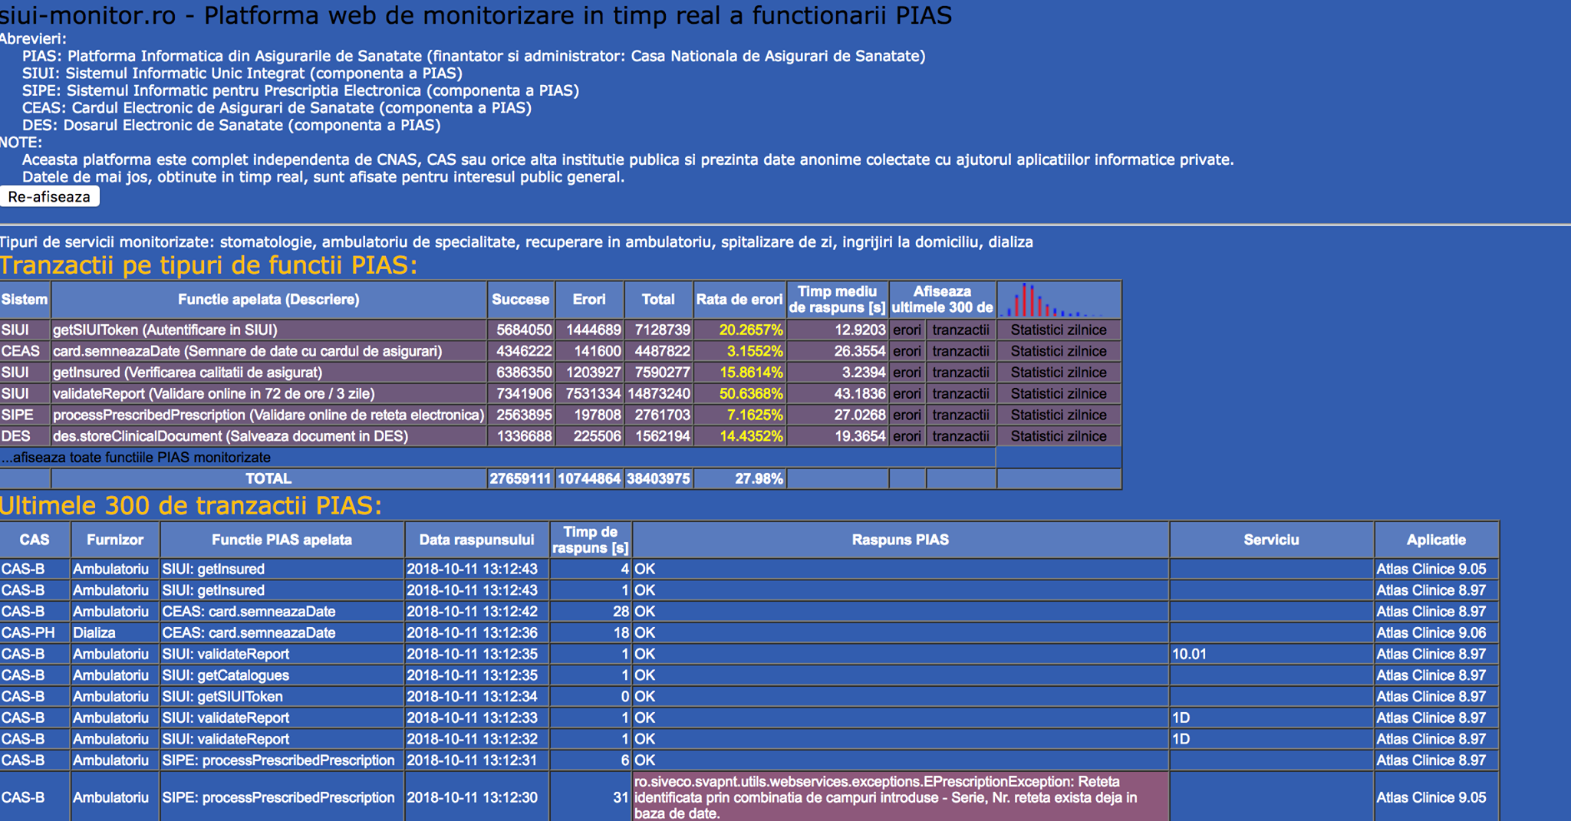The width and height of the screenshot is (1571, 821).
Task: Select the 7.1625% error rate cell
Action: point(739,415)
